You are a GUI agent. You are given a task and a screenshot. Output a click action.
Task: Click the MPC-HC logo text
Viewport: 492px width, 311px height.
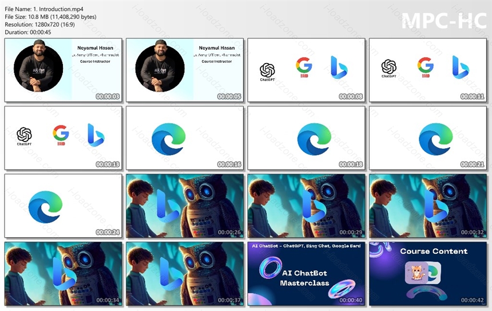tap(444, 21)
